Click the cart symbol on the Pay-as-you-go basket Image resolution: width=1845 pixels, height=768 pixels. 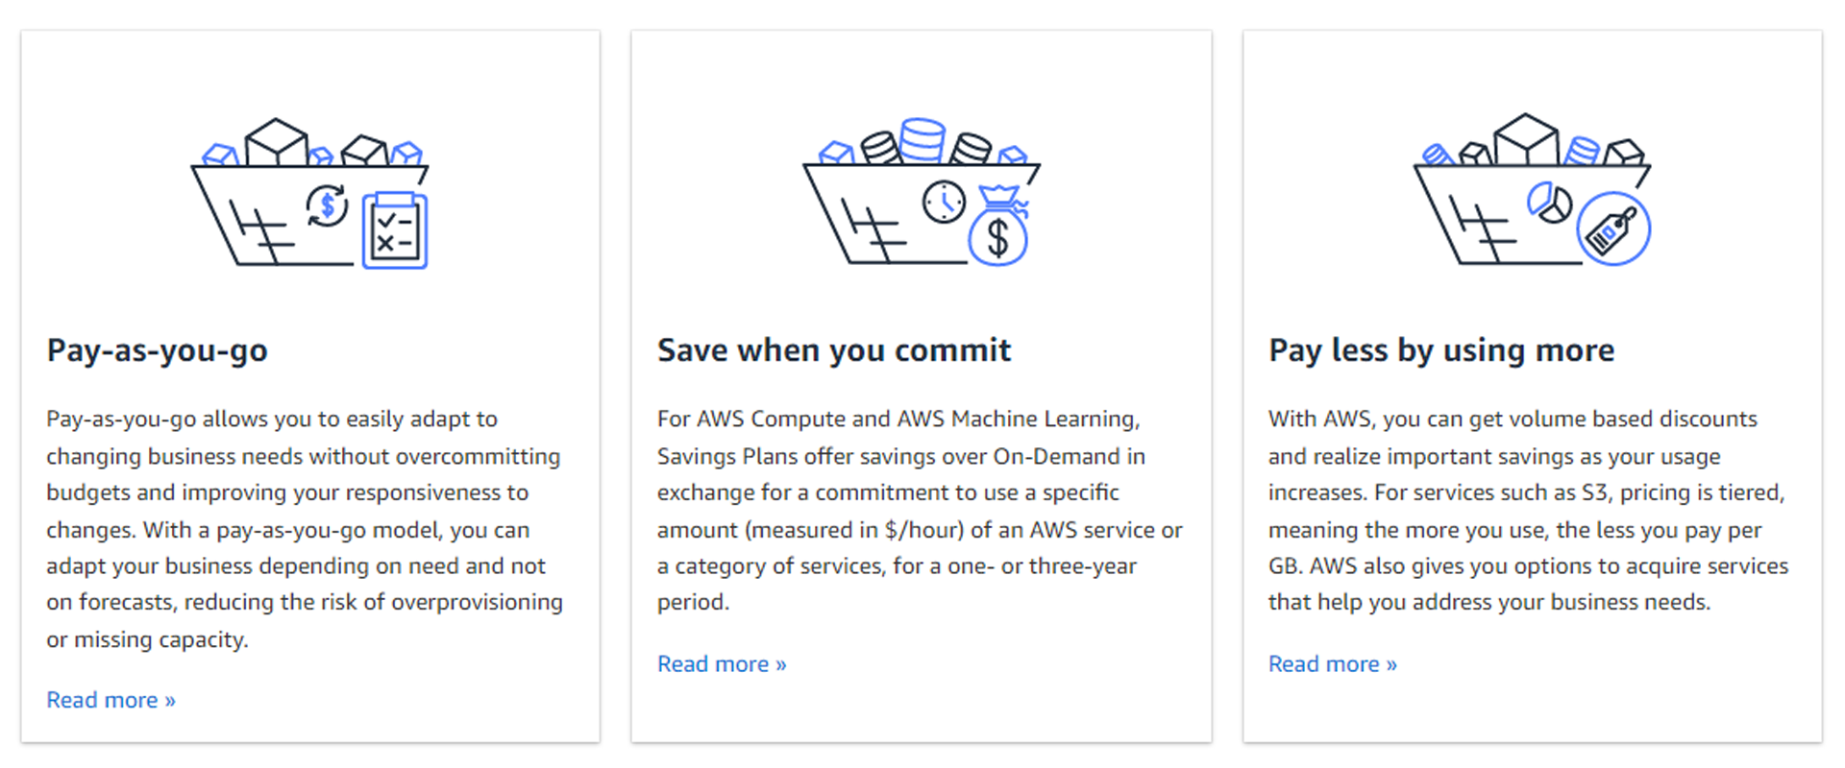(x=259, y=231)
